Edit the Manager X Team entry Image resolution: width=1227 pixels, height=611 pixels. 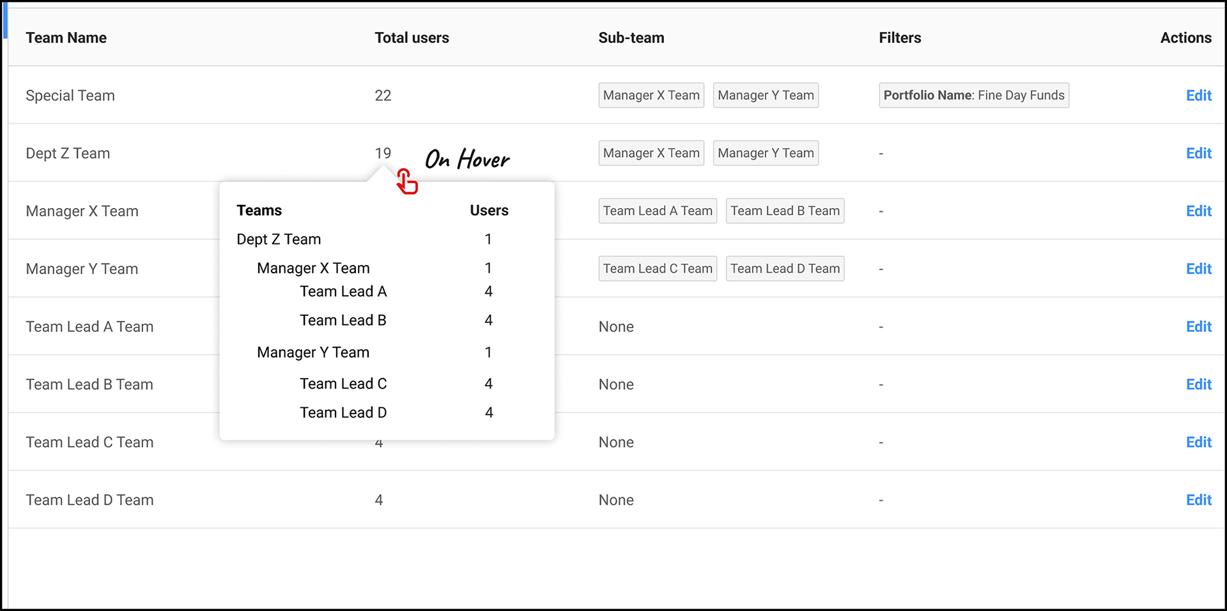[1198, 211]
